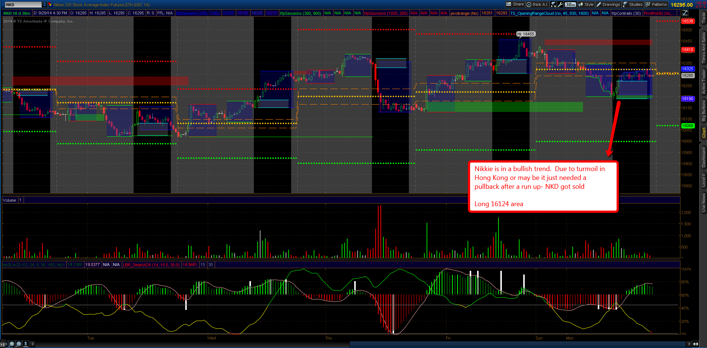Image resolution: width=707 pixels, height=348 pixels.
Task: Click the TS_OpeningRangeCloud study label
Action: point(549,13)
